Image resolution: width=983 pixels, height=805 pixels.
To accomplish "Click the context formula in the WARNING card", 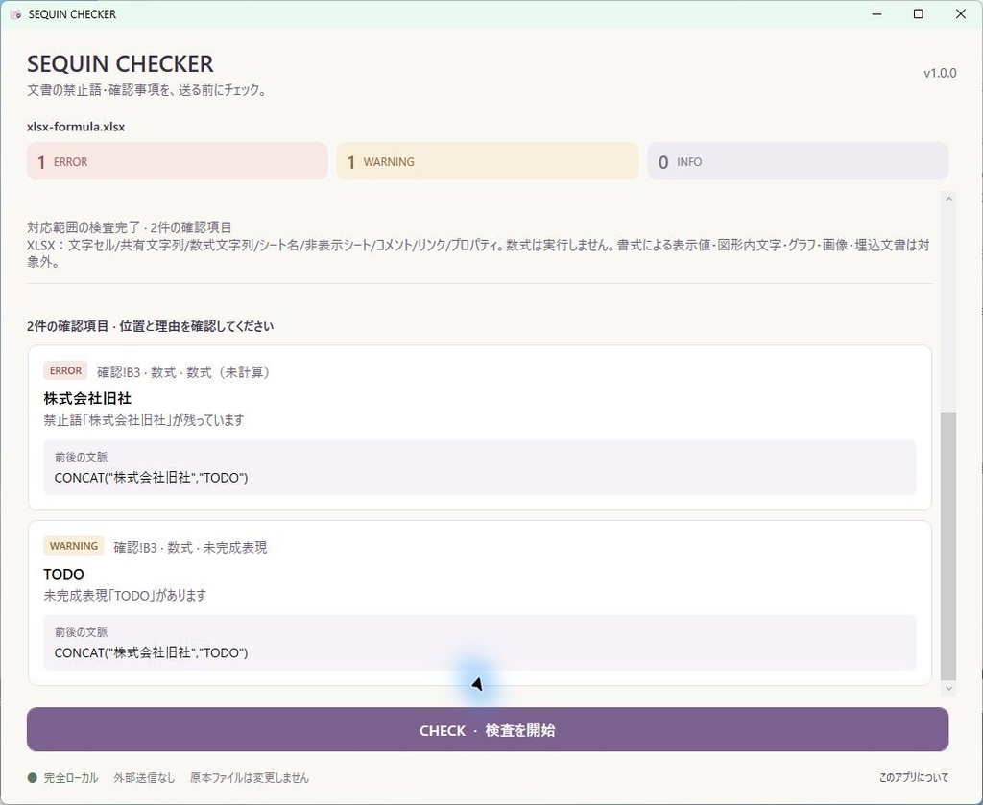I will point(151,653).
